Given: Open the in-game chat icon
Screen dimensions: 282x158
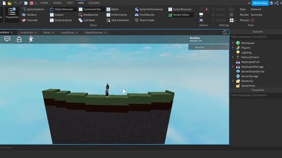Looking at the screenshot, I should coord(7,39).
